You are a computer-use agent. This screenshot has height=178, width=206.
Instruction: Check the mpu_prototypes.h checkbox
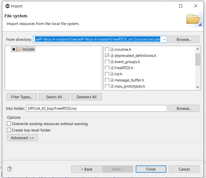coord(107,86)
